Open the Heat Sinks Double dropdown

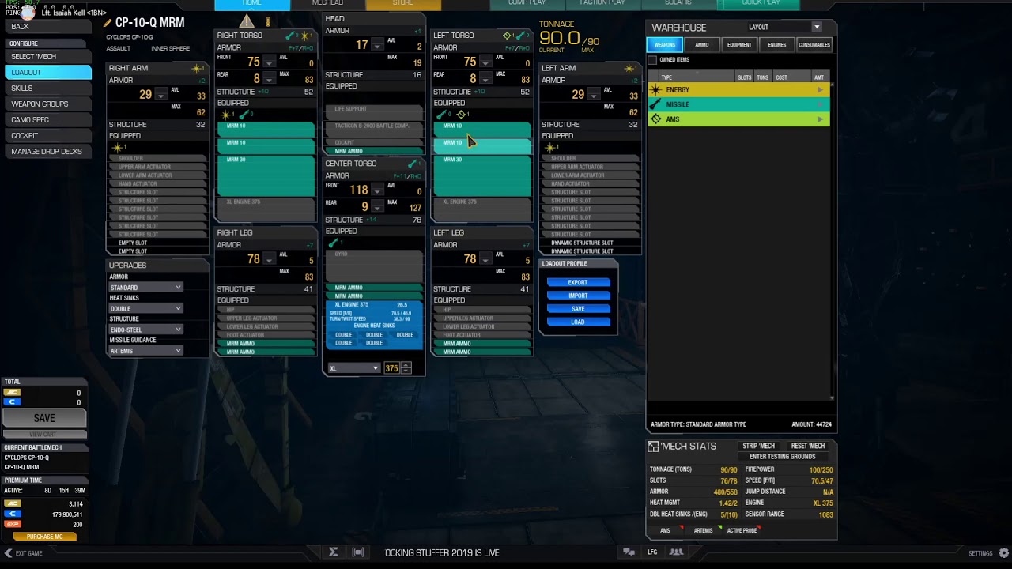coord(145,308)
